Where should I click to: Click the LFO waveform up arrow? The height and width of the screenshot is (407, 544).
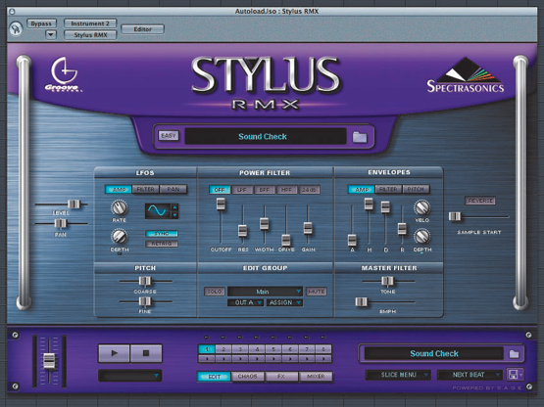tap(175, 206)
